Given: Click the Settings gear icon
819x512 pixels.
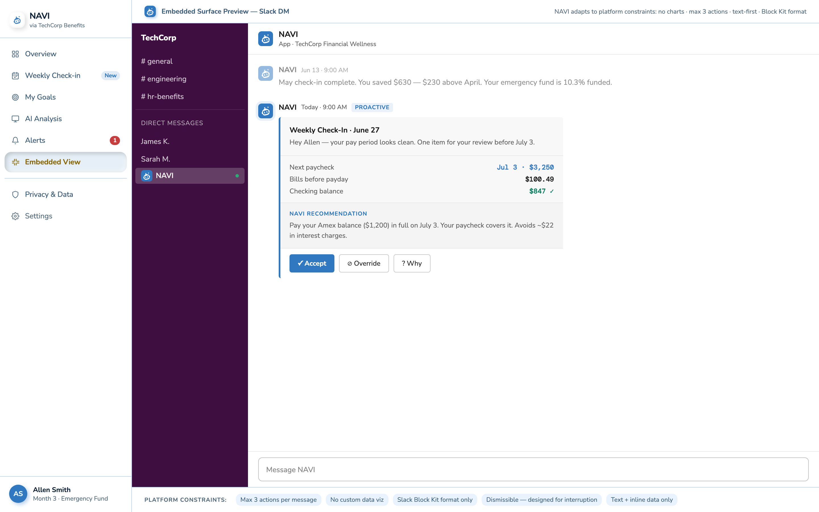Looking at the screenshot, I should (15, 216).
